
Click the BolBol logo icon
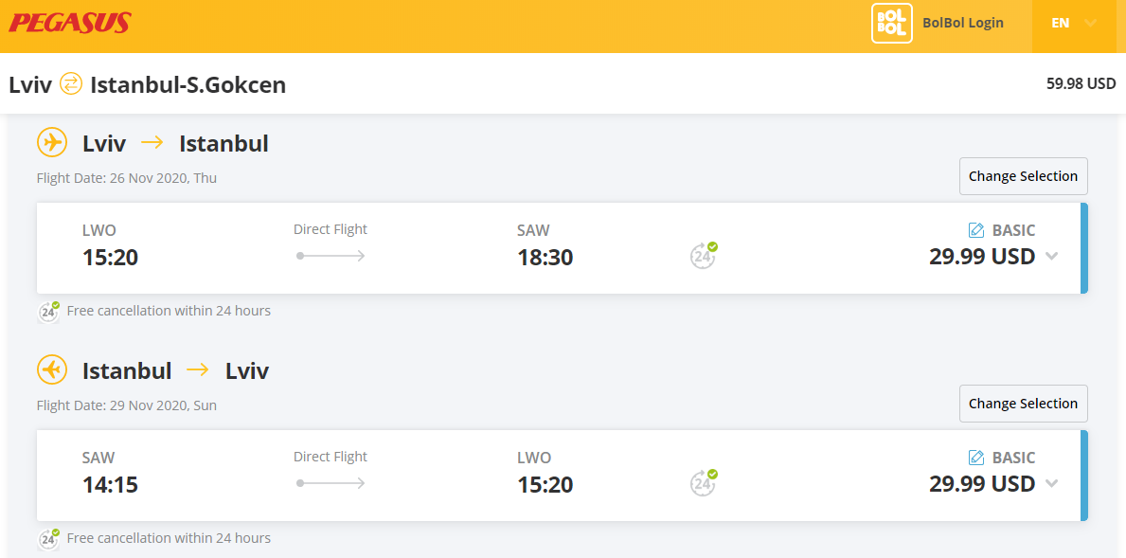point(892,23)
